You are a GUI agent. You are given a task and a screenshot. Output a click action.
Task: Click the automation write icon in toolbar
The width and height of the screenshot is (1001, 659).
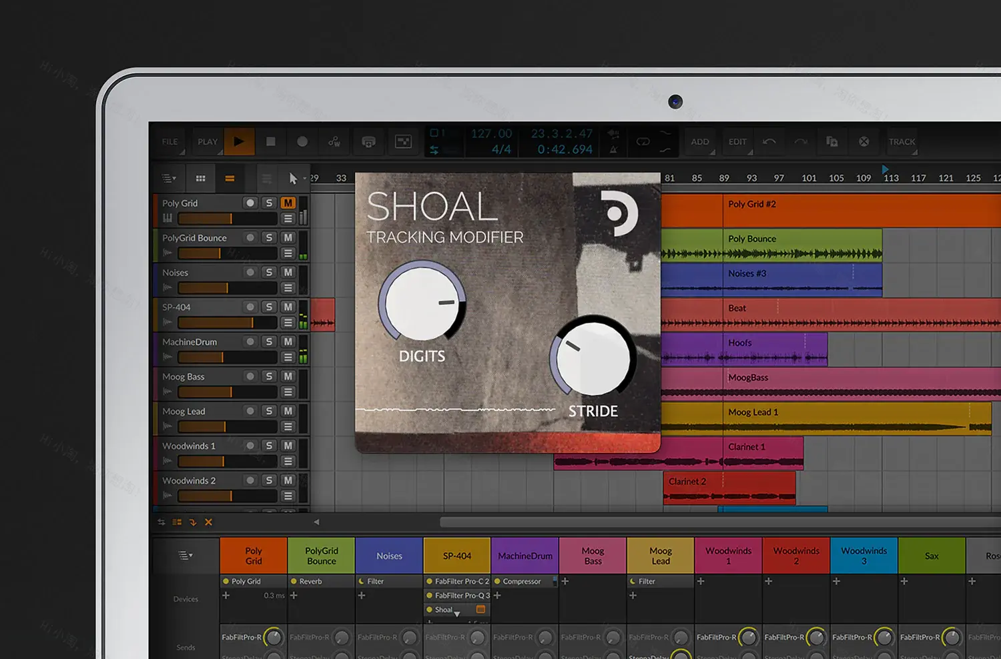click(x=334, y=142)
